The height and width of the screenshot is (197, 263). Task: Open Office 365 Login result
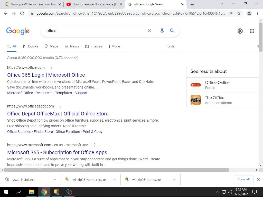(x=46, y=75)
